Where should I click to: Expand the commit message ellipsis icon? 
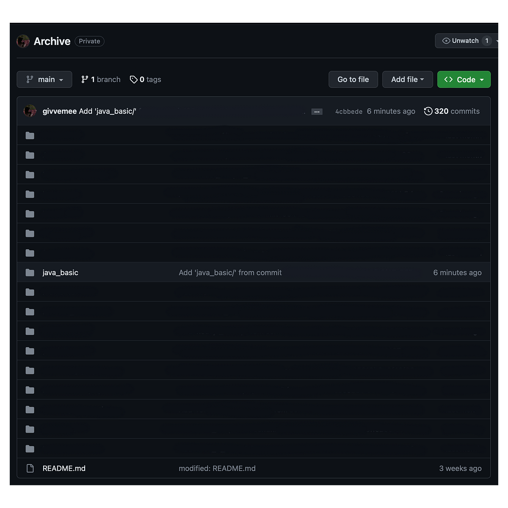pyautogui.click(x=317, y=111)
